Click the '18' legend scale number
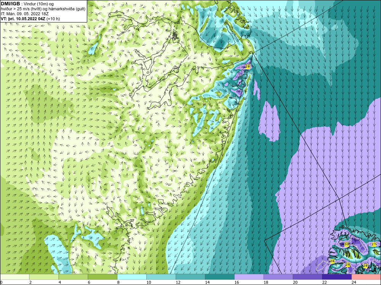Viewport: 381px width, 285px height. (266, 282)
